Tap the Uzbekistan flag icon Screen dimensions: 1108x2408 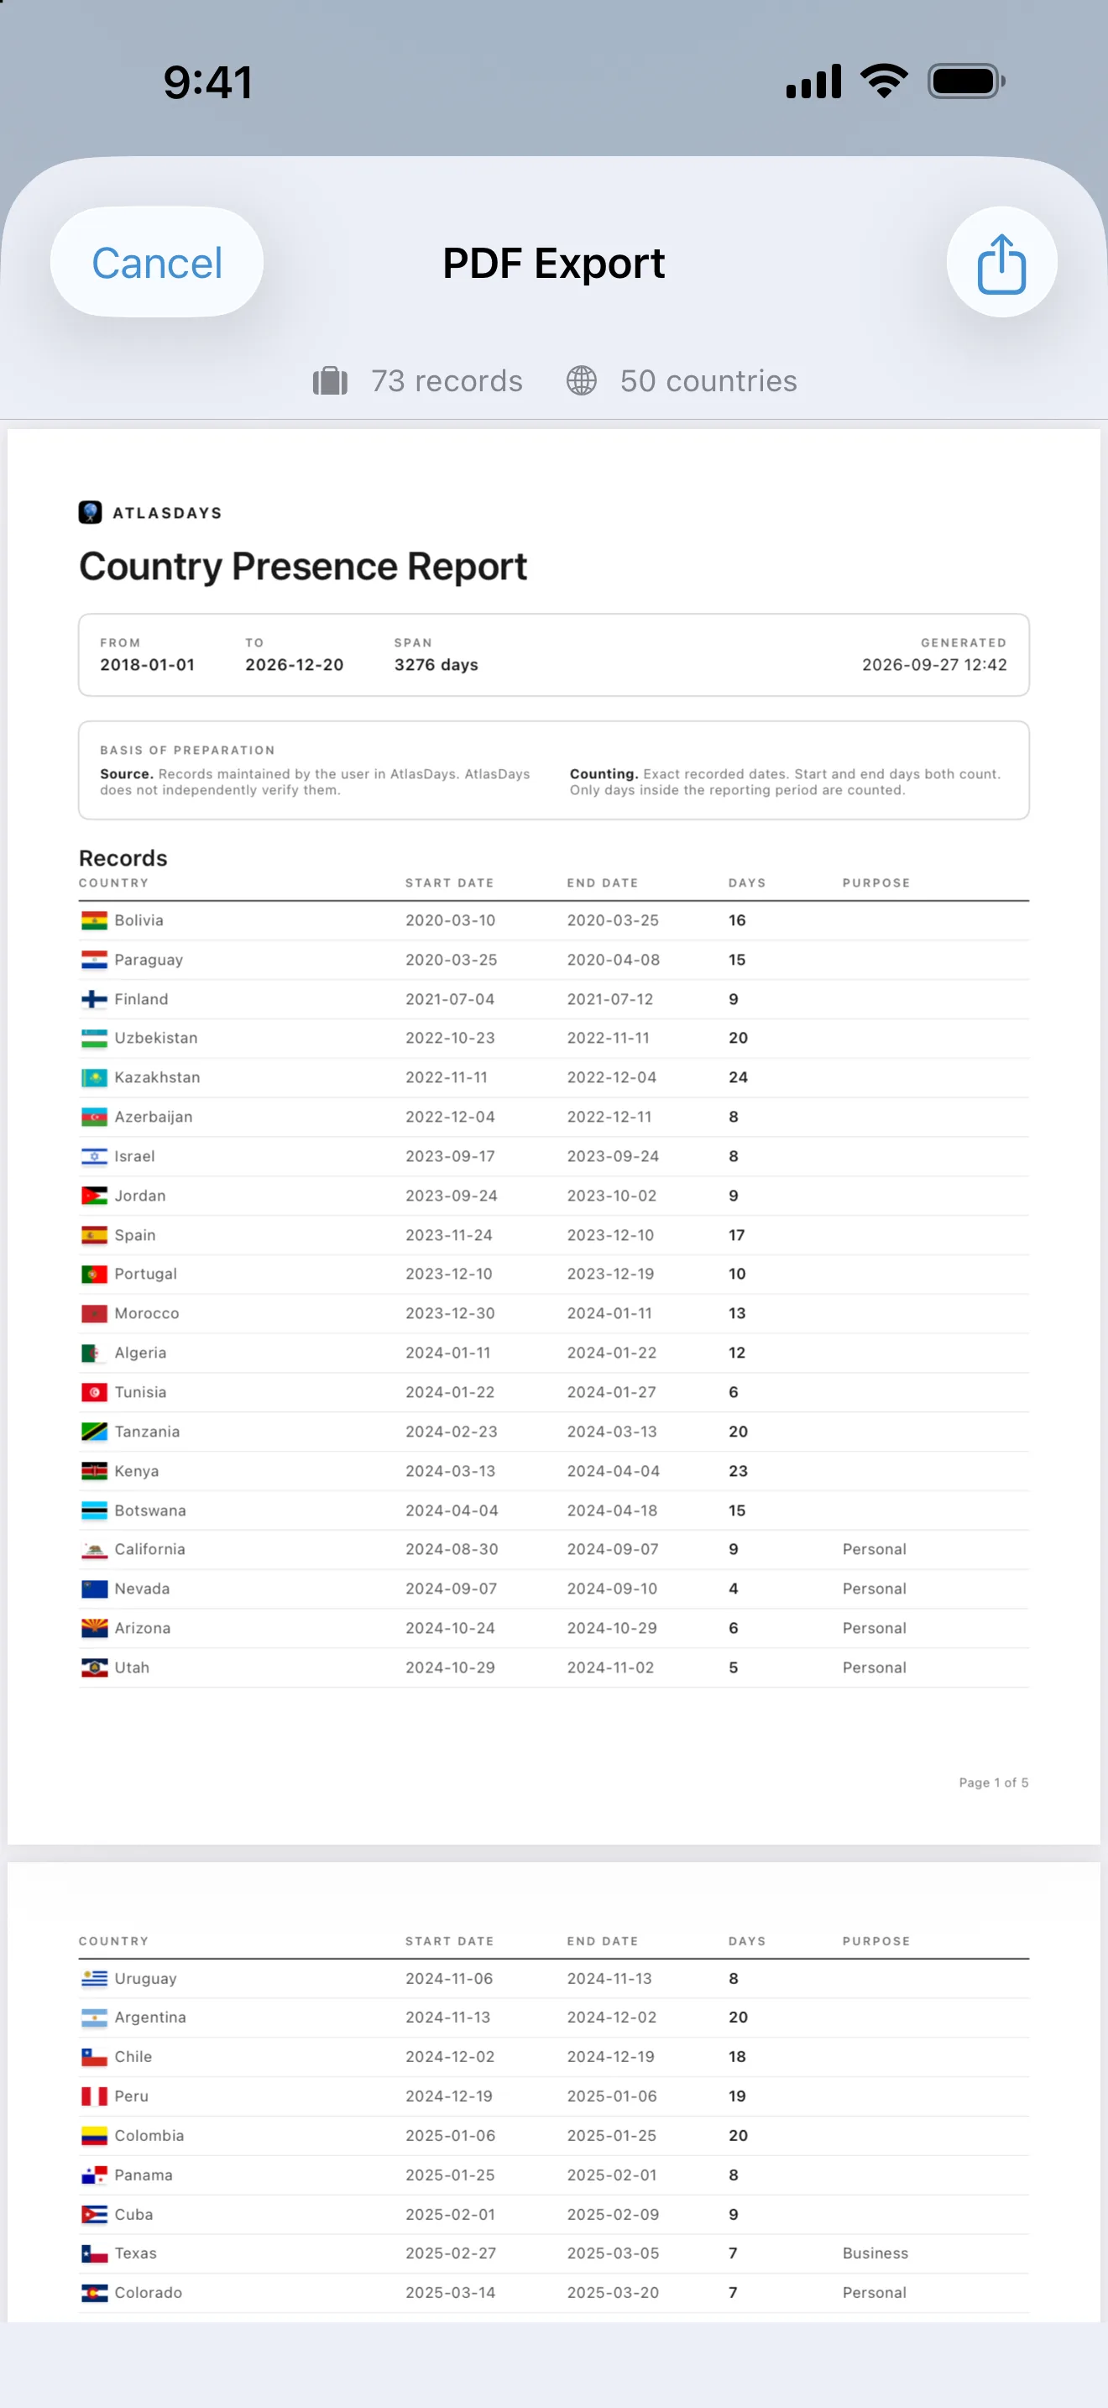[94, 1039]
